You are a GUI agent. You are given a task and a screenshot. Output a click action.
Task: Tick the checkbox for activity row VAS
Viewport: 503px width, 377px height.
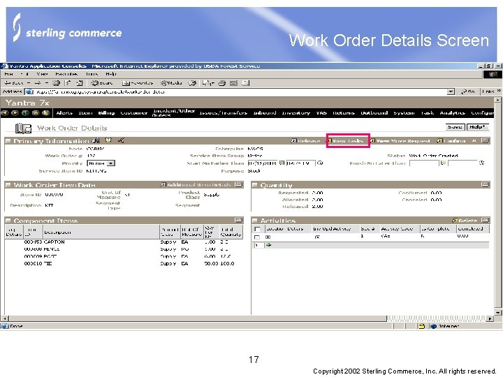click(x=257, y=237)
